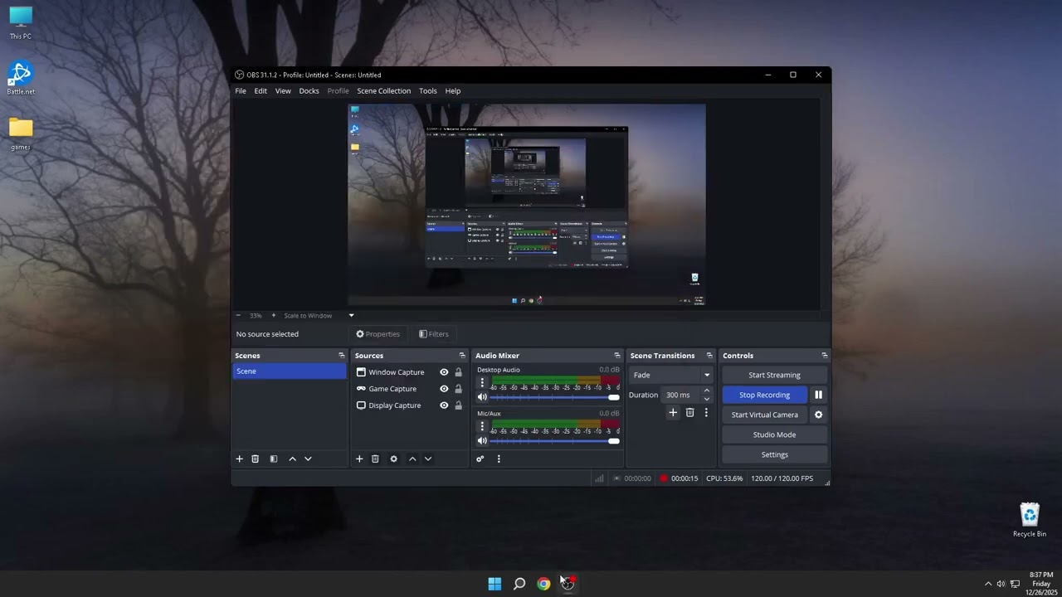Open the View menu

(x=283, y=91)
